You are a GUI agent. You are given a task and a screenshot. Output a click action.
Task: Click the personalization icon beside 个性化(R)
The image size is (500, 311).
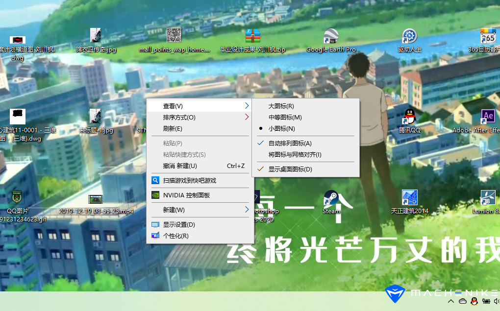155,236
